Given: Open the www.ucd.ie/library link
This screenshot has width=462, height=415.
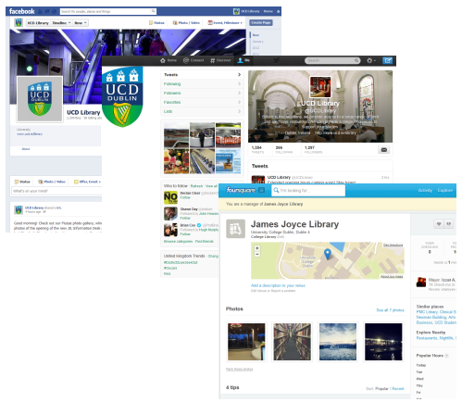Looking at the screenshot, I should tap(30, 134).
